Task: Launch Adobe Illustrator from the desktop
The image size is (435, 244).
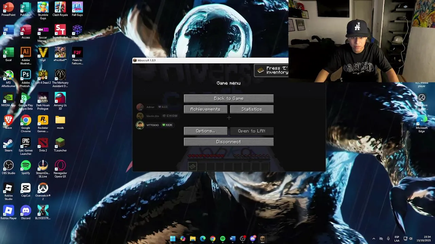Action: (x=26, y=56)
